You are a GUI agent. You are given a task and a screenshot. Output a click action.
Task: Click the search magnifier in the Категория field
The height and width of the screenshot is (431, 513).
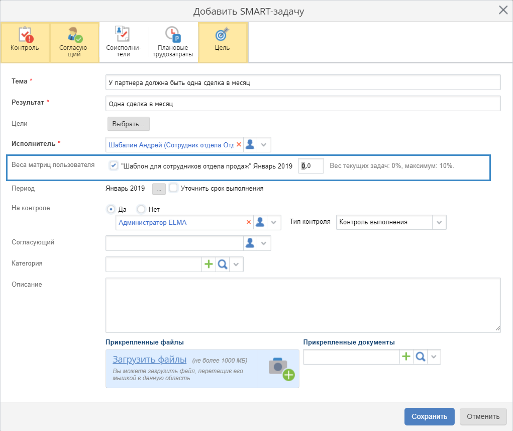click(x=223, y=265)
